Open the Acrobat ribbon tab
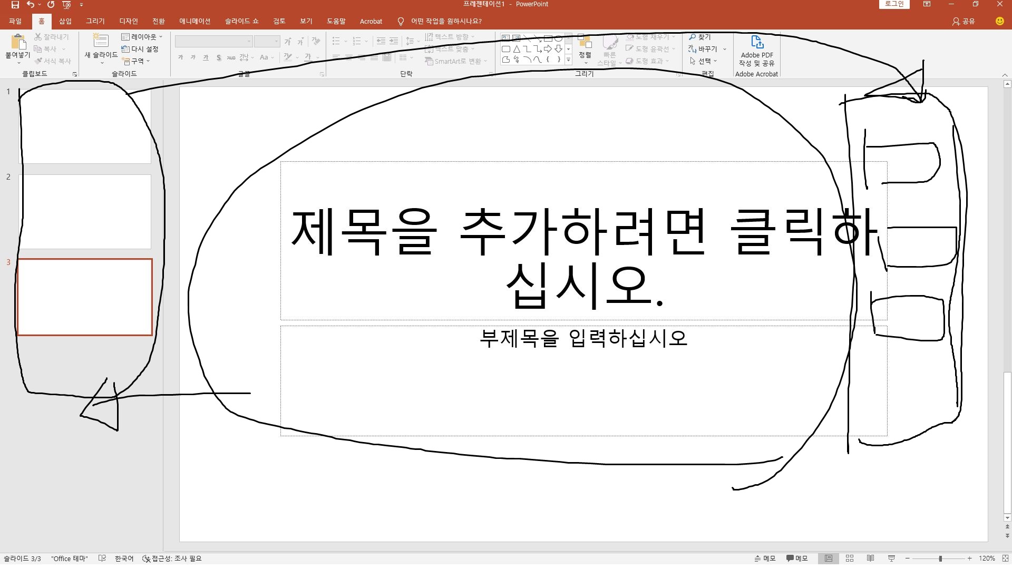Screen dimensions: 1012x569 [x=371, y=21]
